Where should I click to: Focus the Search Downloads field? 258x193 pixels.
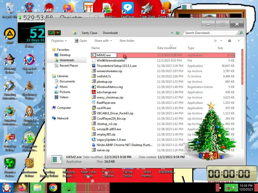211,33
